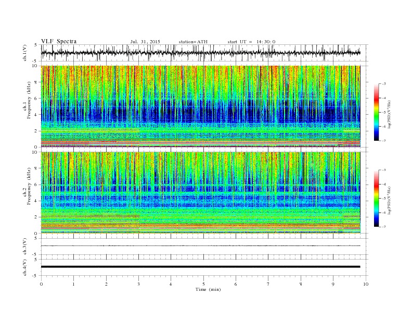Click the "6" tick on the time axis

click(236, 284)
